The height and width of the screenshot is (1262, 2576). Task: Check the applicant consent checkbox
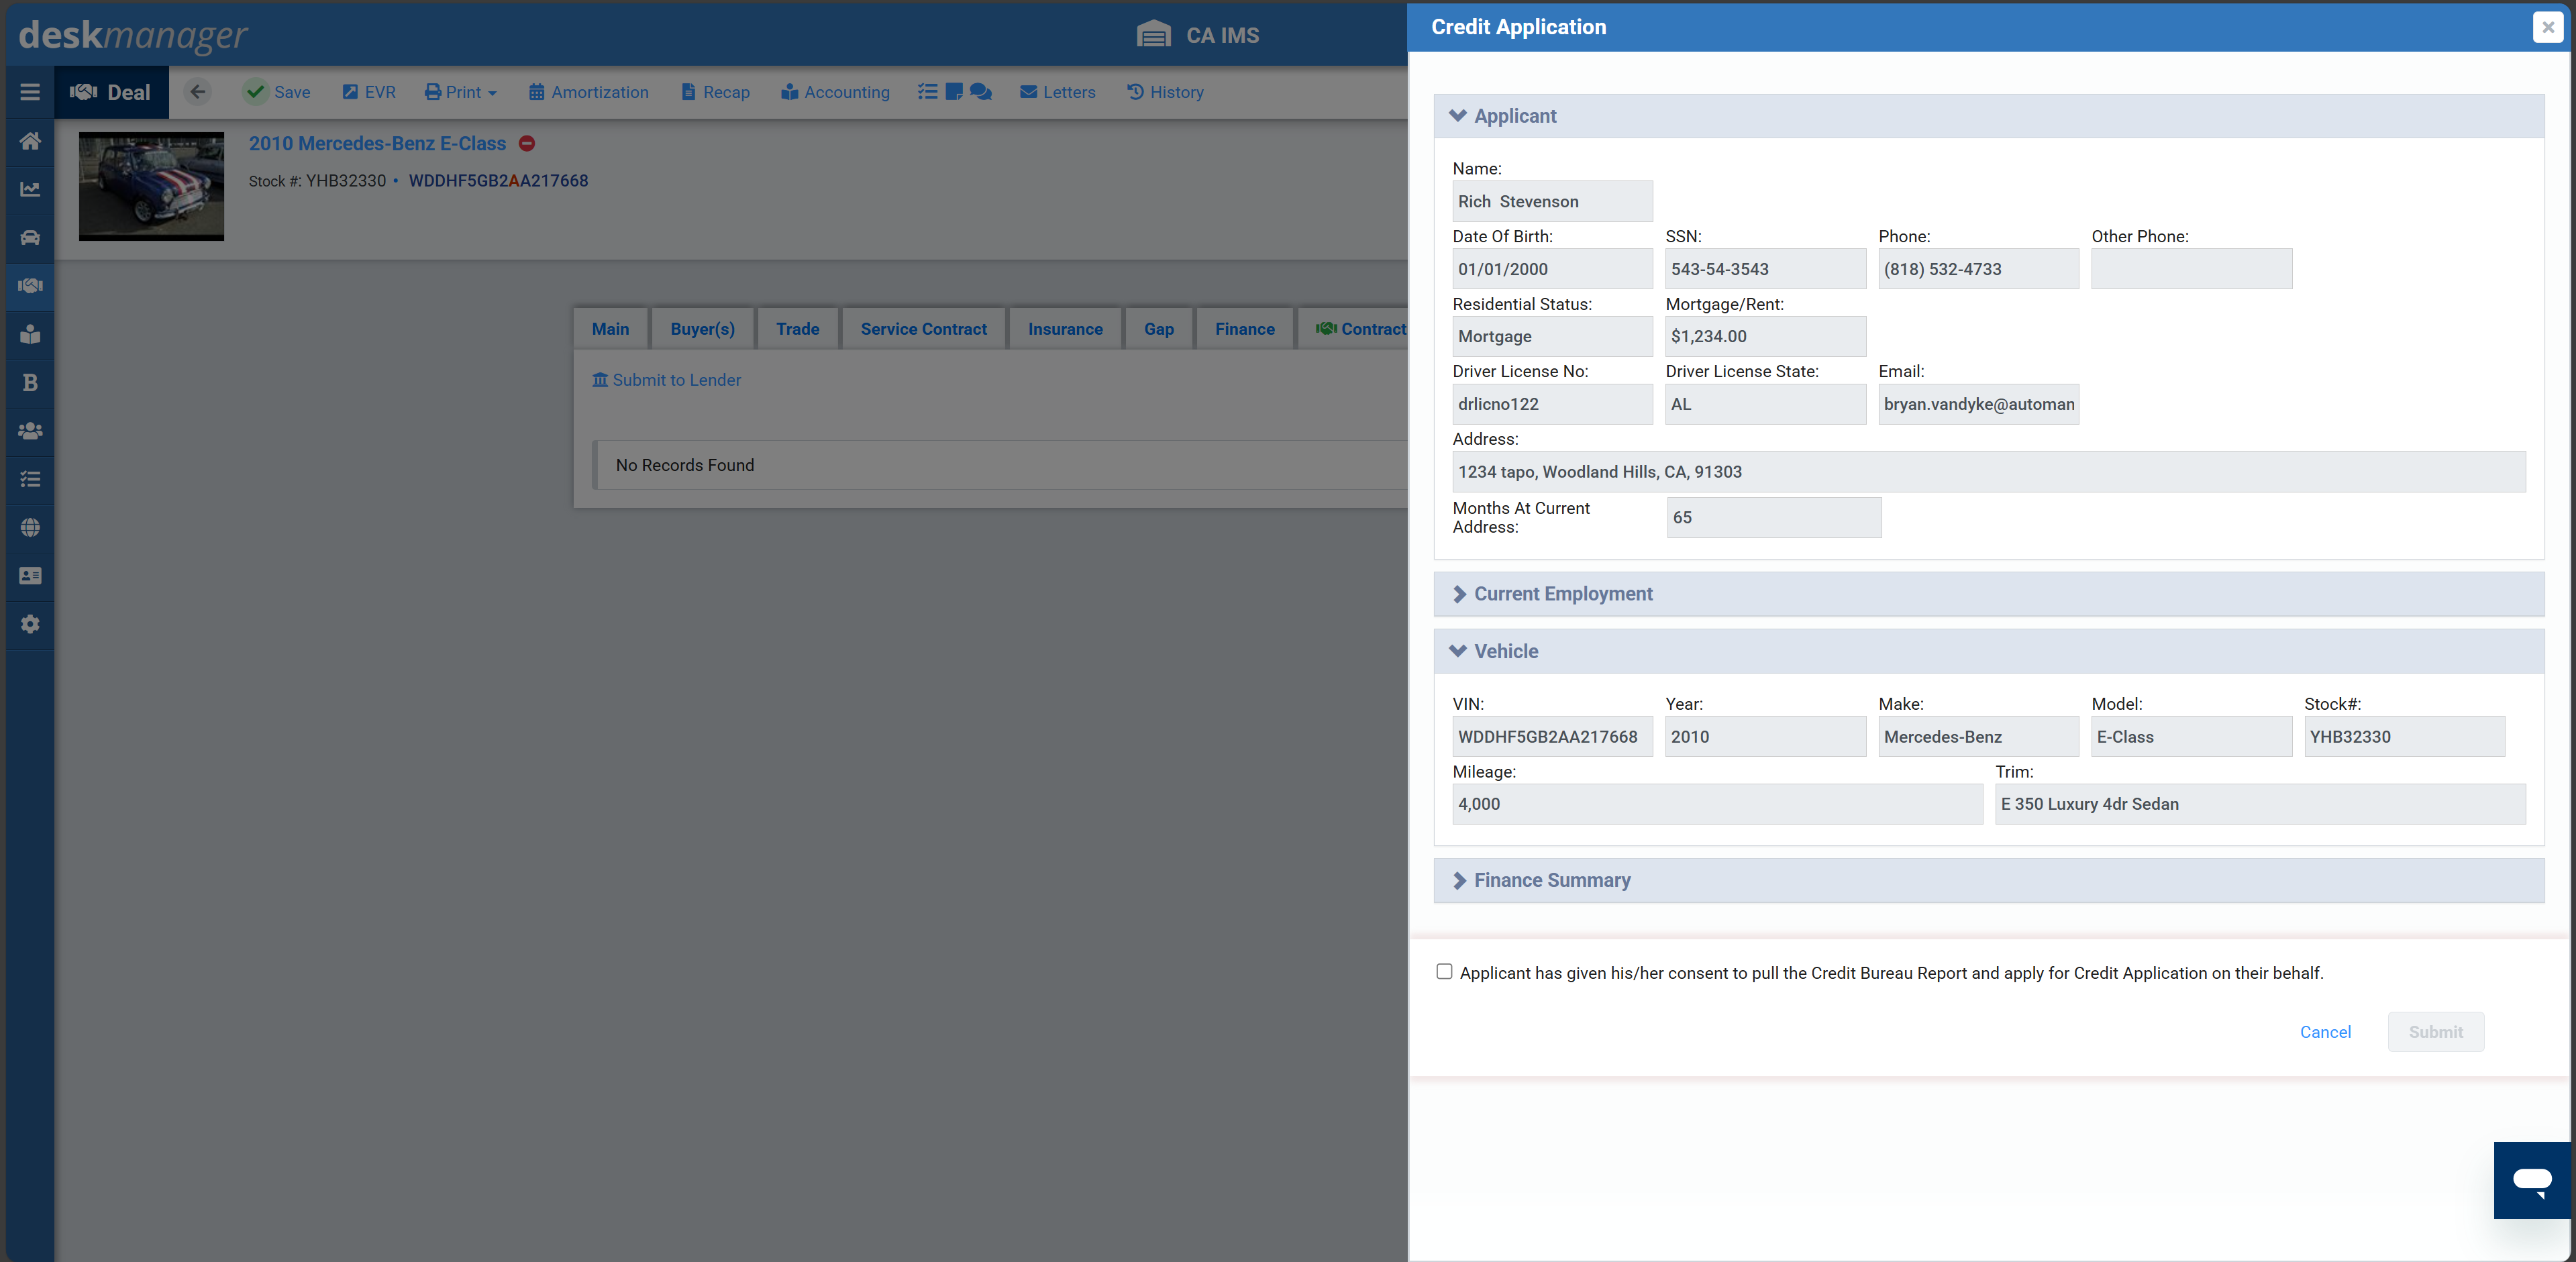pyautogui.click(x=1444, y=971)
